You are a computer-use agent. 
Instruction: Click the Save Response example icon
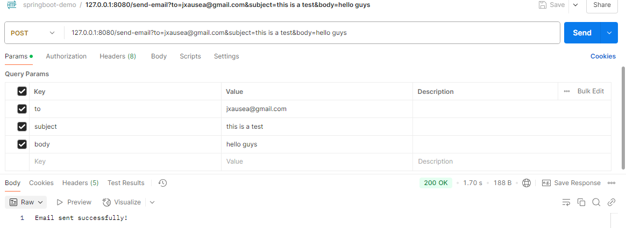click(546, 183)
